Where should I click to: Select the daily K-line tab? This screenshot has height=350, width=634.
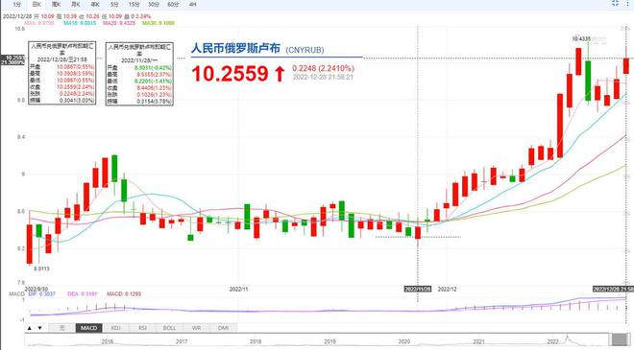click(x=37, y=5)
